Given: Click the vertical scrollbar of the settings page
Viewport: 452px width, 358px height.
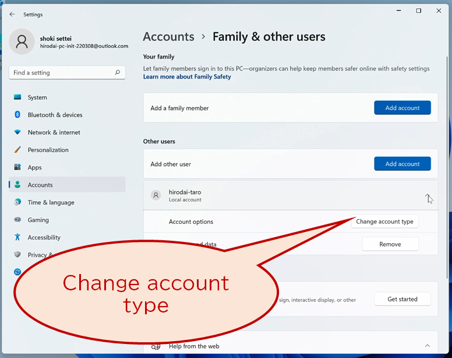Looking at the screenshot, I should coord(447,167).
